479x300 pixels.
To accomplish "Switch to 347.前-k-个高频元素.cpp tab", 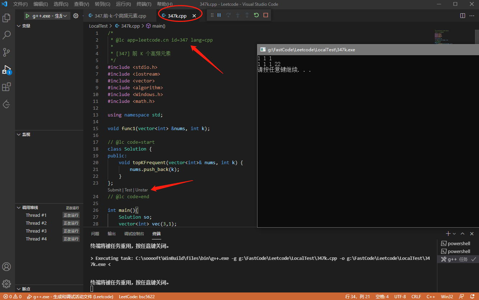I will (x=121, y=16).
